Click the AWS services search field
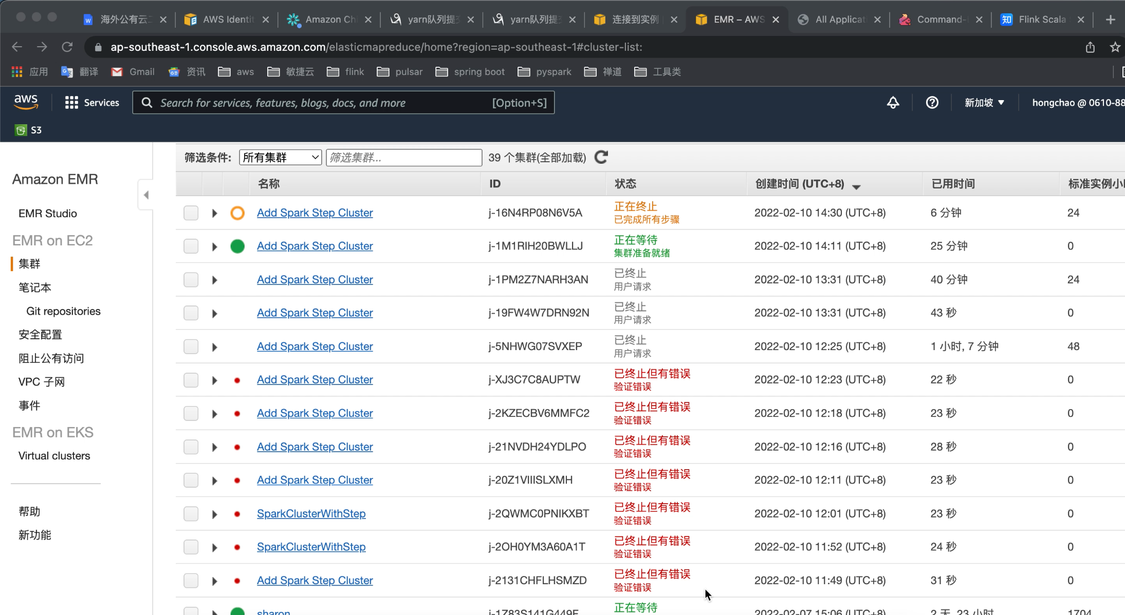The width and height of the screenshot is (1125, 615). pos(343,103)
